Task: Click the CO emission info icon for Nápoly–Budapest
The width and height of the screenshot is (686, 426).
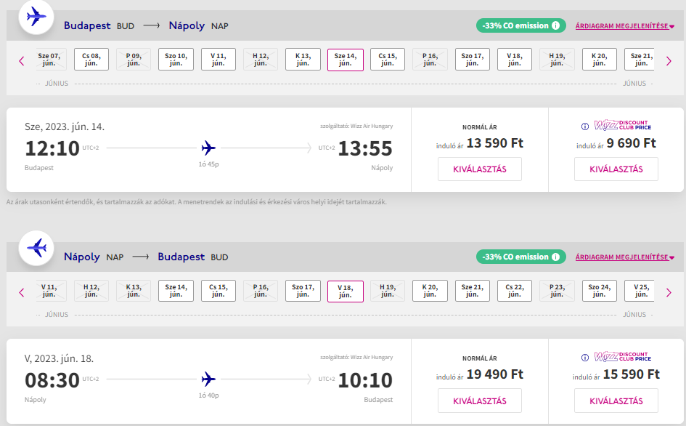Action: pos(556,257)
